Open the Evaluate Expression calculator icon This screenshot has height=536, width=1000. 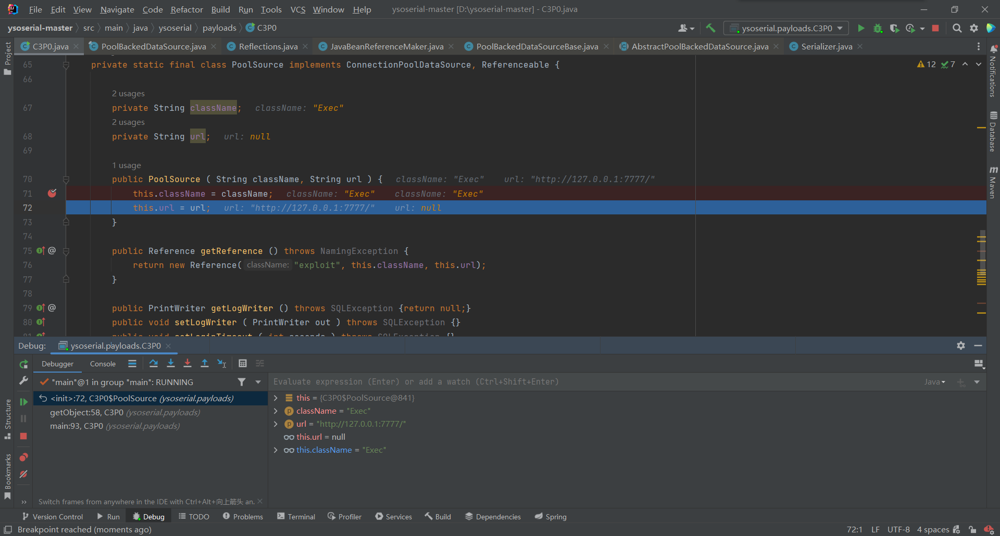243,363
